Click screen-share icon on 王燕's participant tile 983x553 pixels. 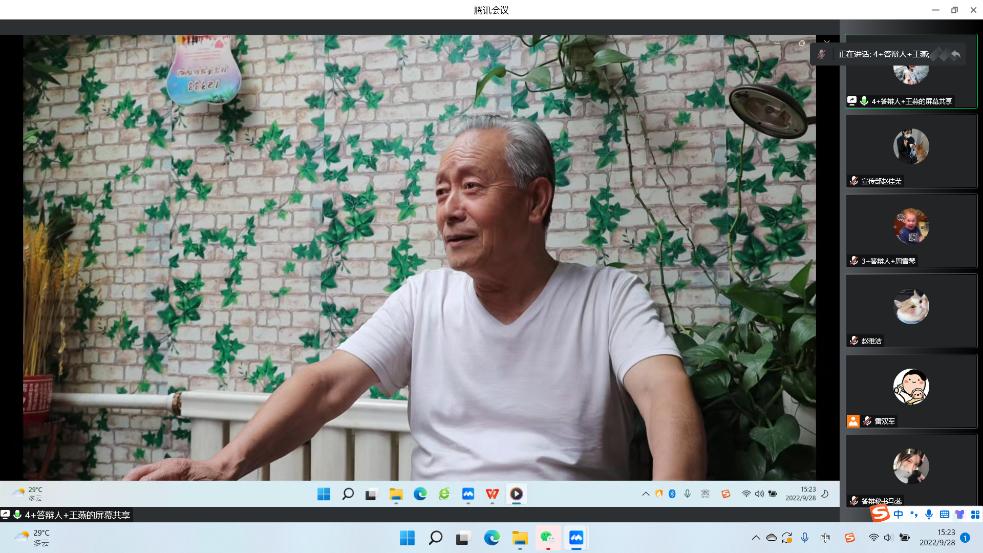click(852, 101)
